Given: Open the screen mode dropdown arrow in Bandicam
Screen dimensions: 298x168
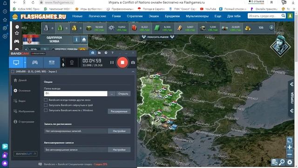Looking at the screenshot, I should click(x=25, y=63).
